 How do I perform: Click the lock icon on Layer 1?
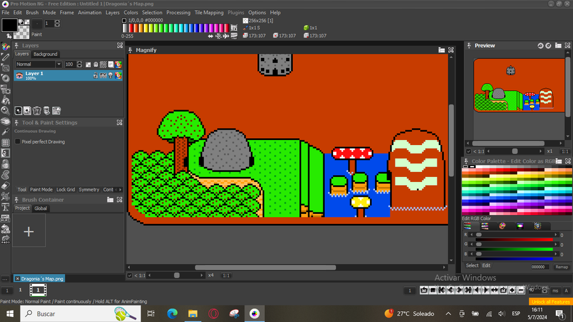click(95, 76)
